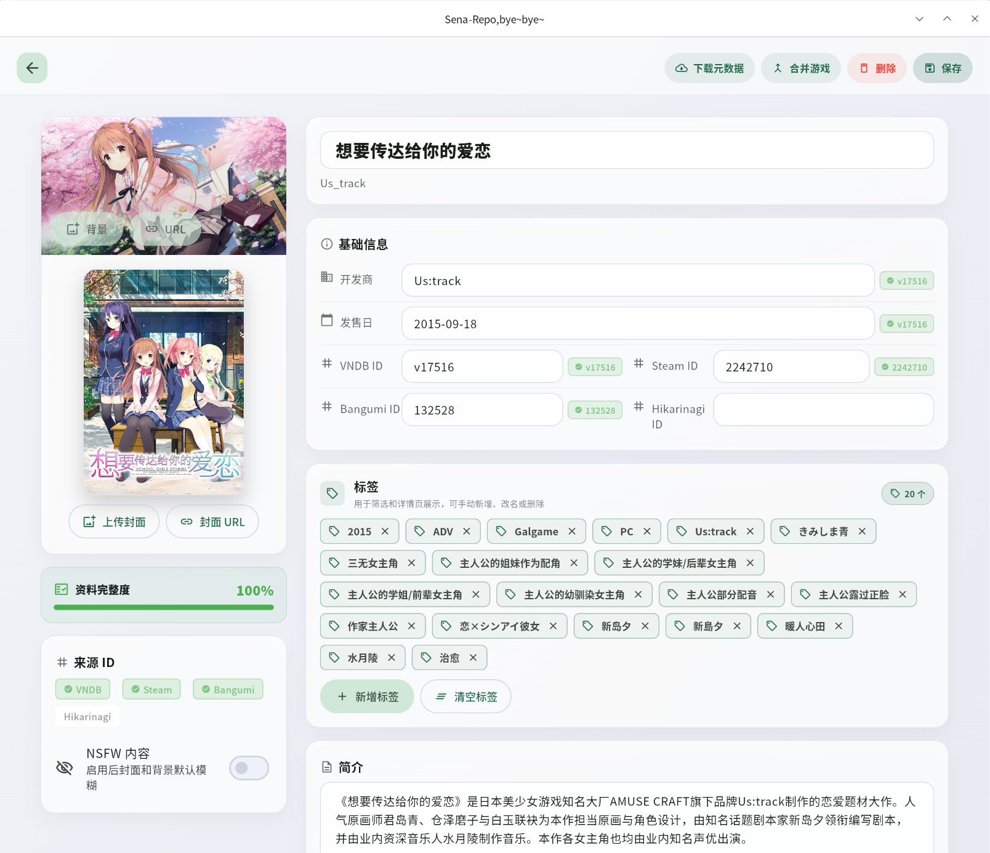Click the hidden-eye NSFW icon
This screenshot has height=853, width=990.
click(x=65, y=767)
